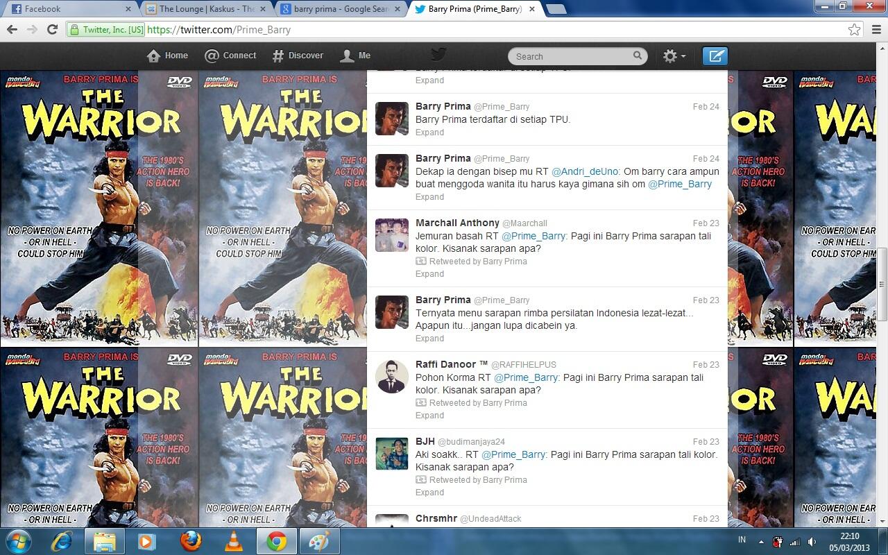The image size is (888, 555).
Task: Click Barry Prima's avatar on the TPU tweet
Action: (392, 118)
